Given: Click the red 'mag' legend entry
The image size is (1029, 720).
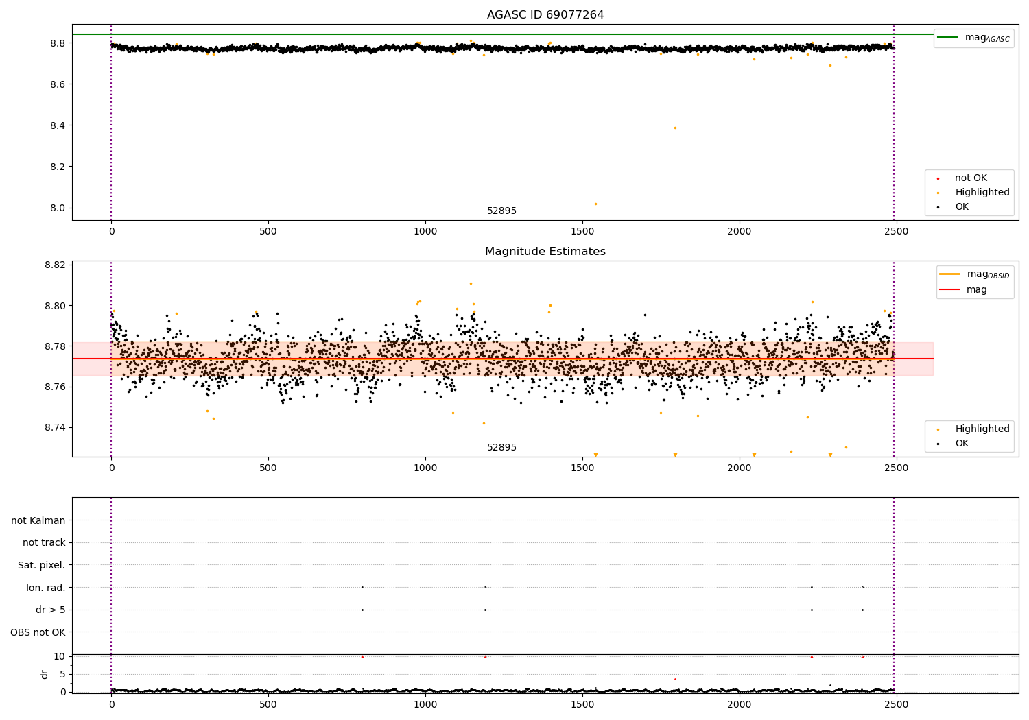Looking at the screenshot, I should (x=964, y=290).
